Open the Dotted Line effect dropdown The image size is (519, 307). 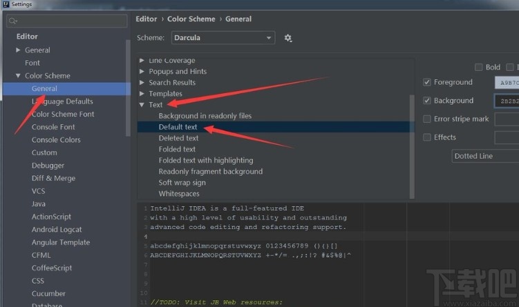(485, 156)
